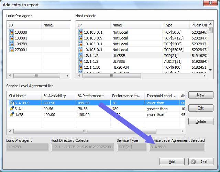Click the pen icon of SLA 99.9

pyautogui.click(x=11, y=103)
